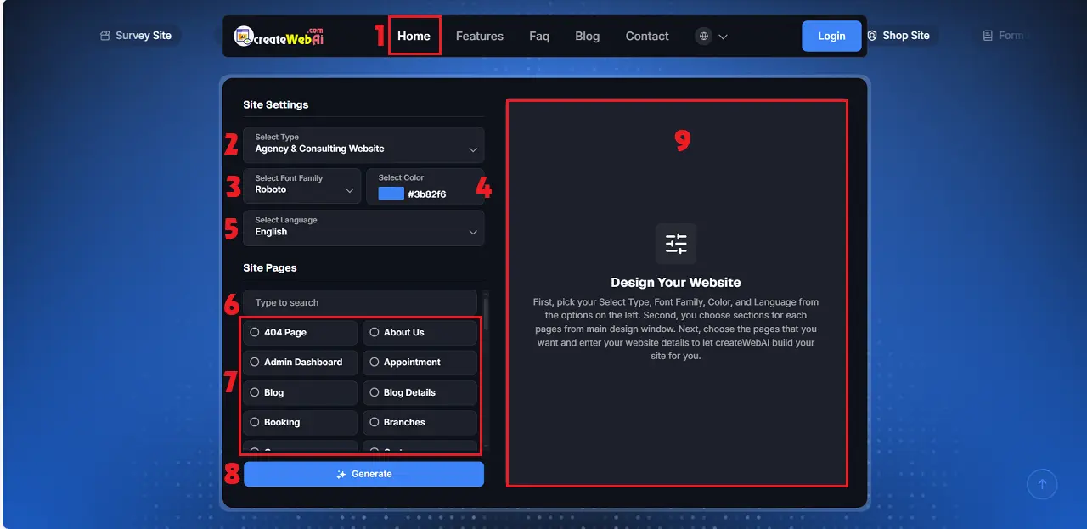Click the Survey Site icon
Screen dimensions: 1087x529
pyautogui.click(x=104, y=36)
